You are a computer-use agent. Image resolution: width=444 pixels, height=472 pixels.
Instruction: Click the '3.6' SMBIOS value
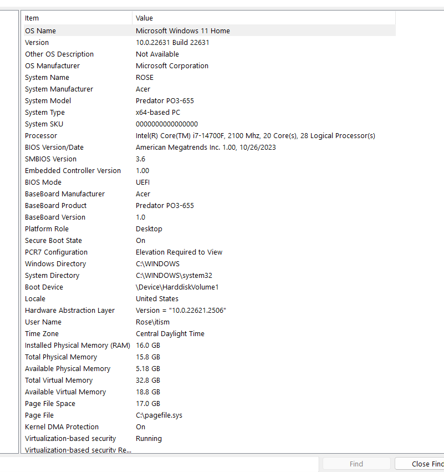[x=140, y=159]
